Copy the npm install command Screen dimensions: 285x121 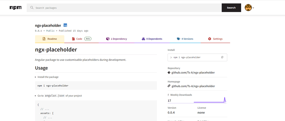click(x=222, y=57)
